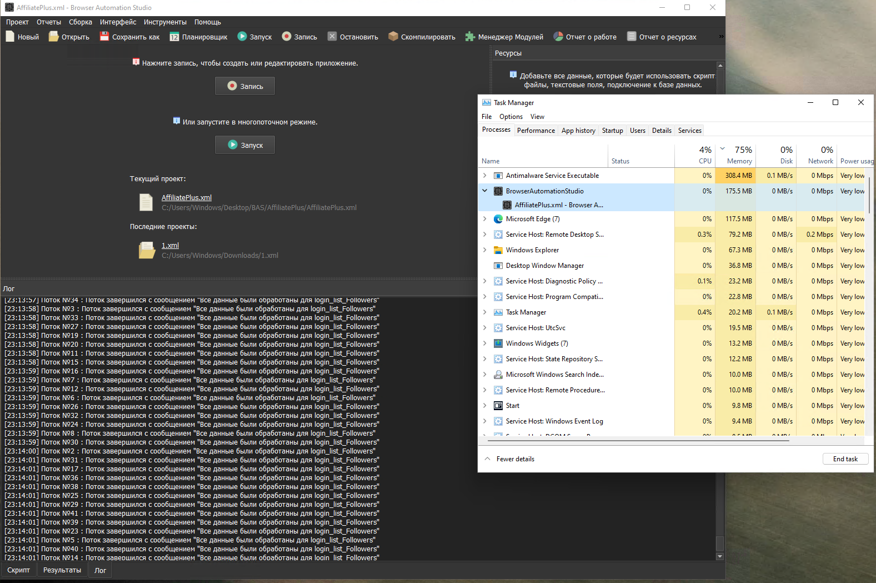Image resolution: width=876 pixels, height=583 pixels.
Task: Open a project with Открыть toolbar icon
Action: click(54, 37)
